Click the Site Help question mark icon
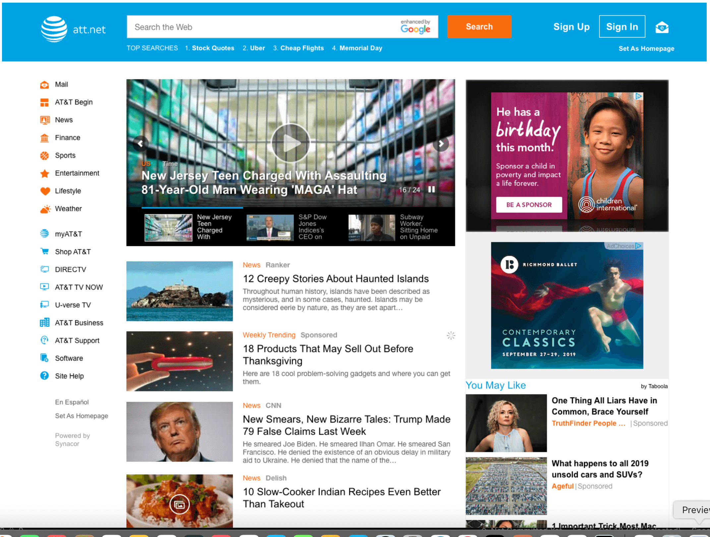This screenshot has width=710, height=537. click(x=44, y=376)
